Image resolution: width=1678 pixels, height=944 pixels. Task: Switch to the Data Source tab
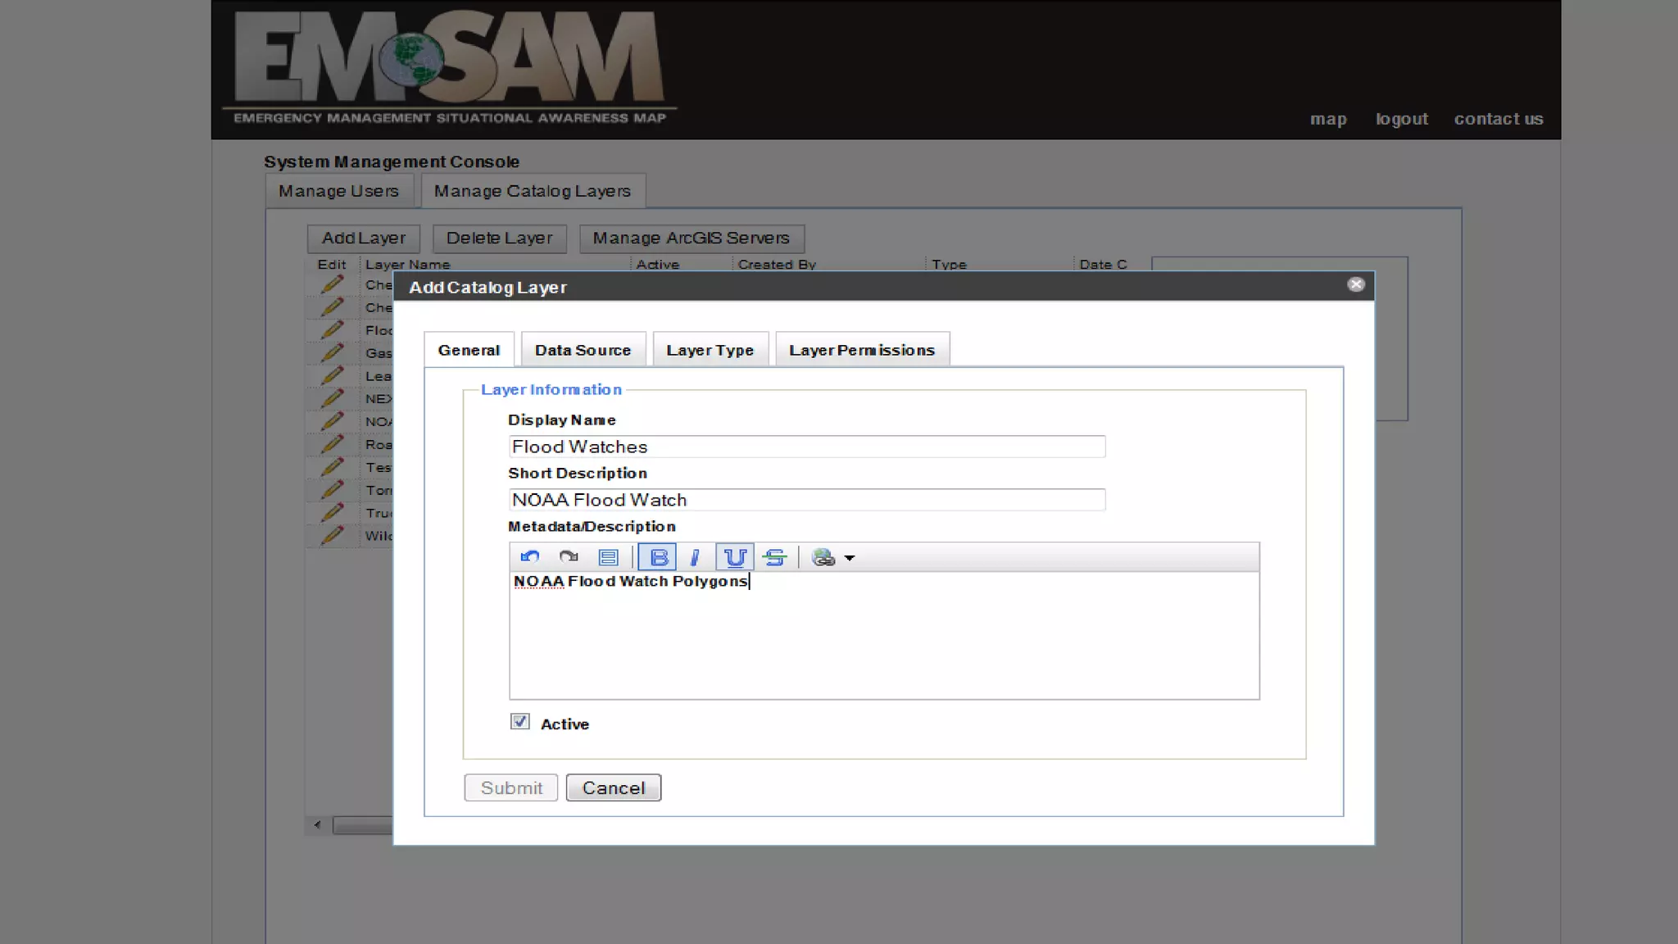point(583,350)
